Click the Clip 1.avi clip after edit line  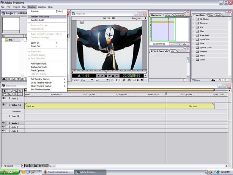point(190,106)
